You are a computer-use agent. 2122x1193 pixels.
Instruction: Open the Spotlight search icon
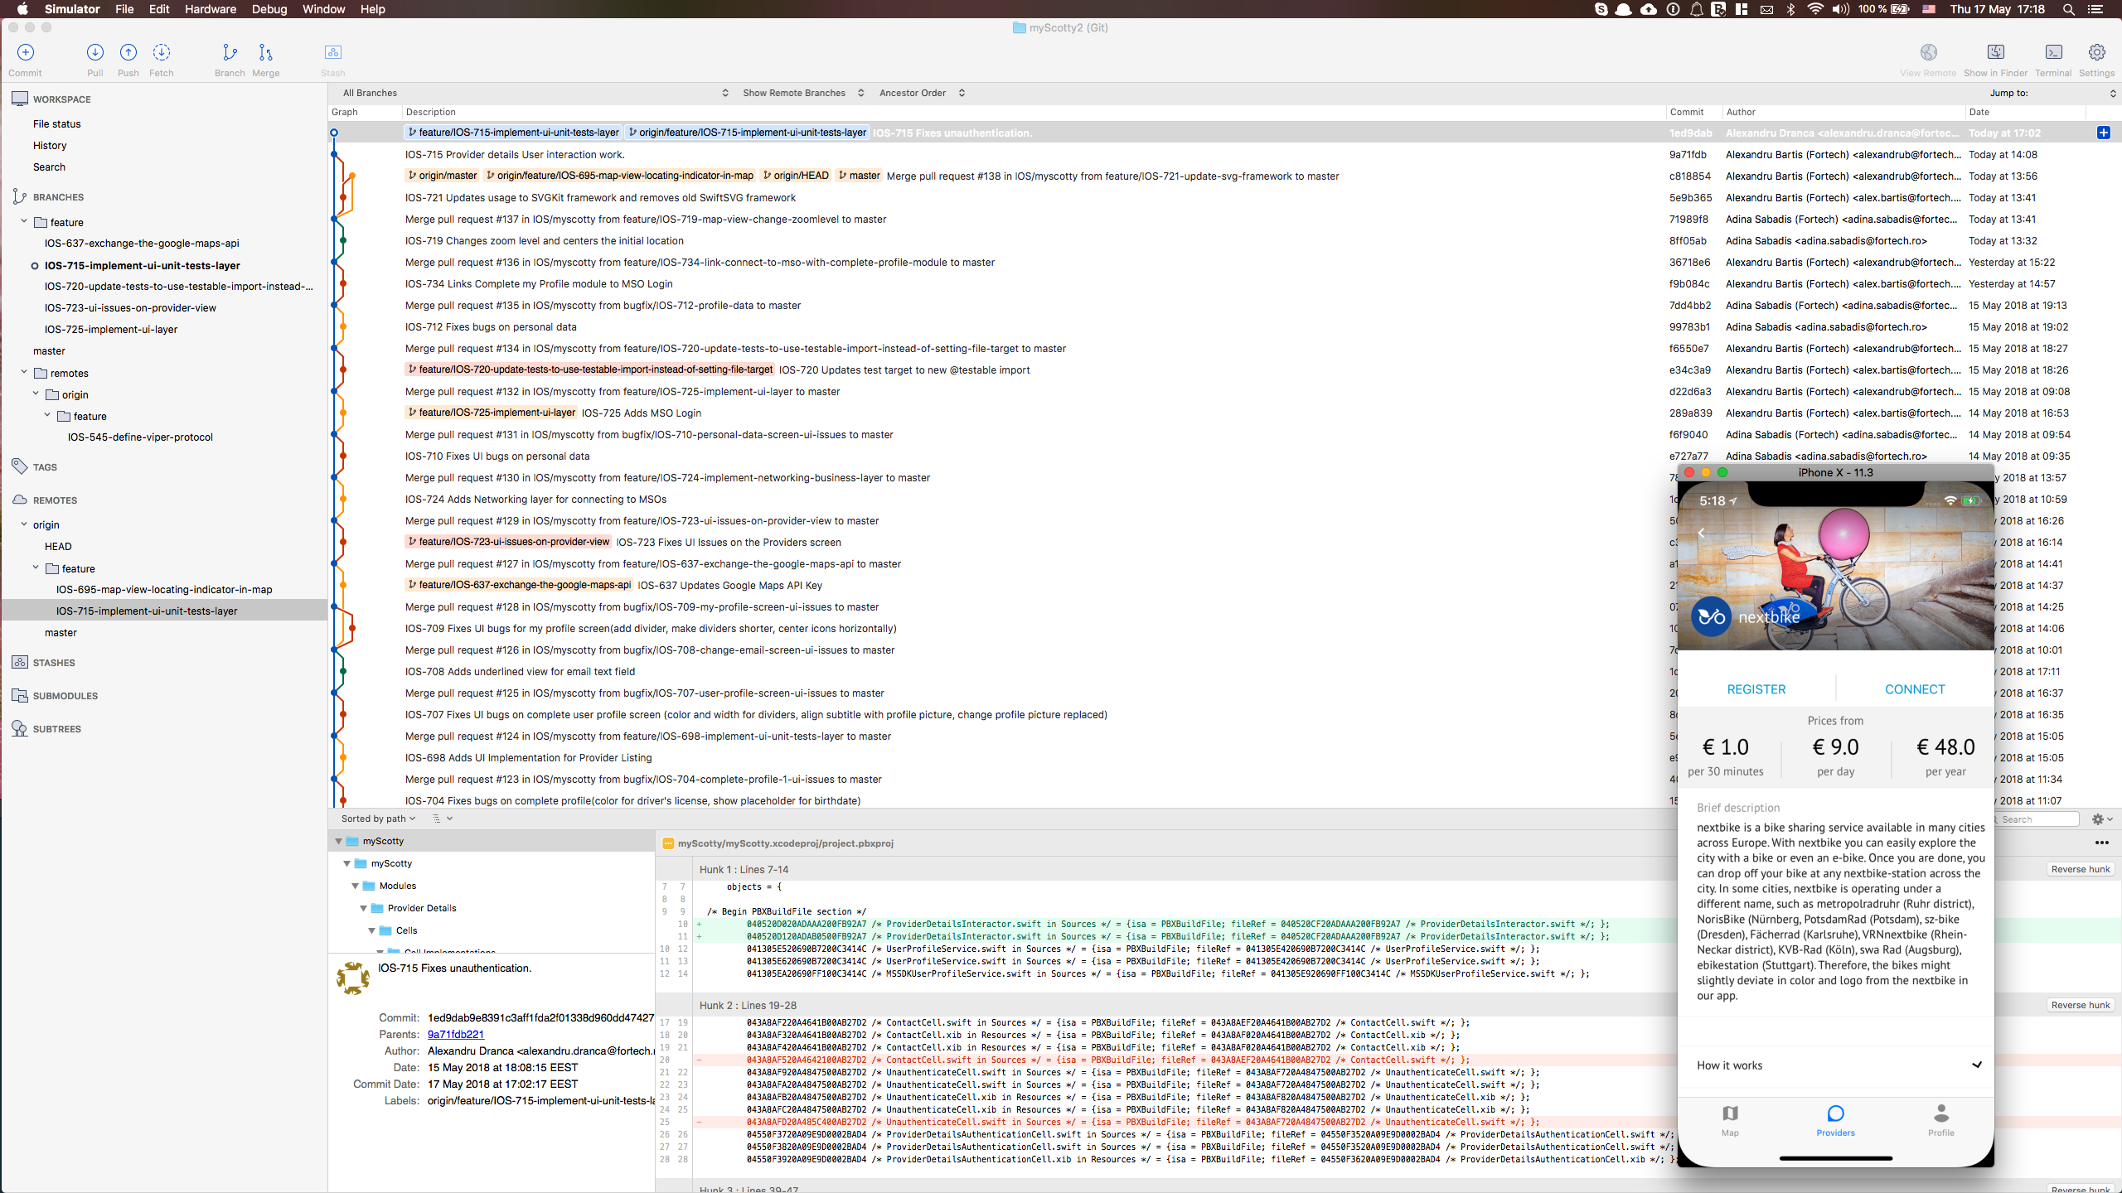tap(2069, 9)
